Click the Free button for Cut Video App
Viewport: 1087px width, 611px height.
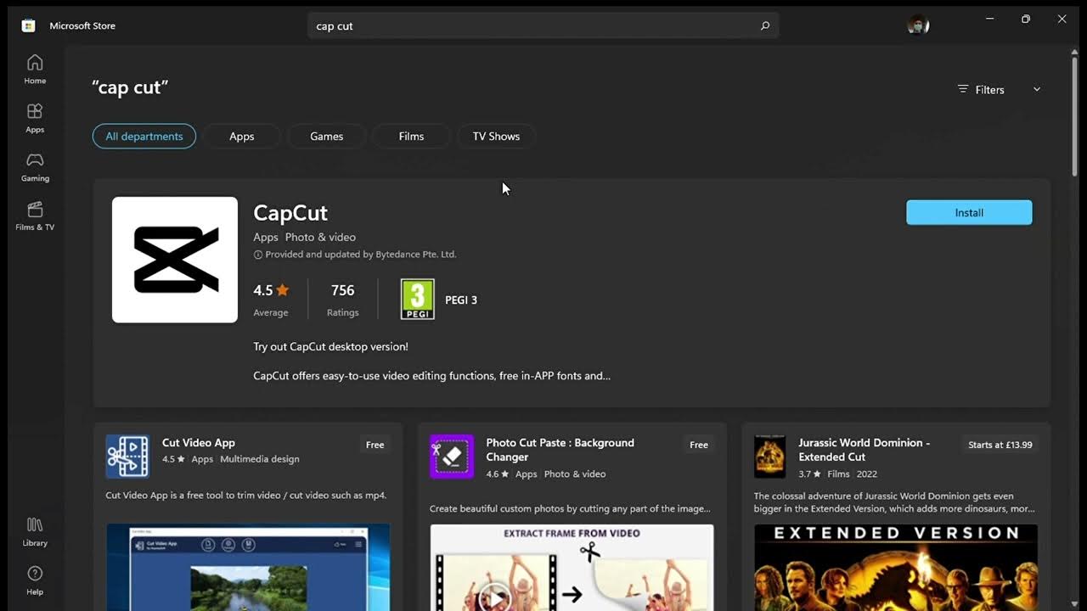point(375,445)
